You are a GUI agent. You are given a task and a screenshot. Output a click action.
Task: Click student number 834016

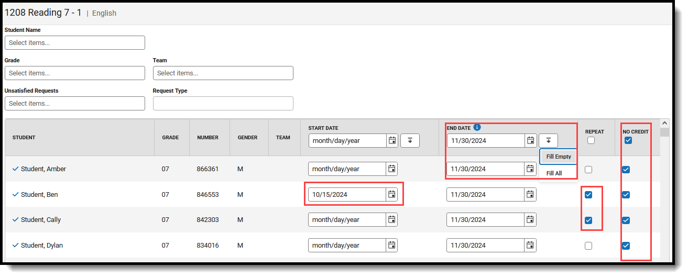pyautogui.click(x=208, y=246)
